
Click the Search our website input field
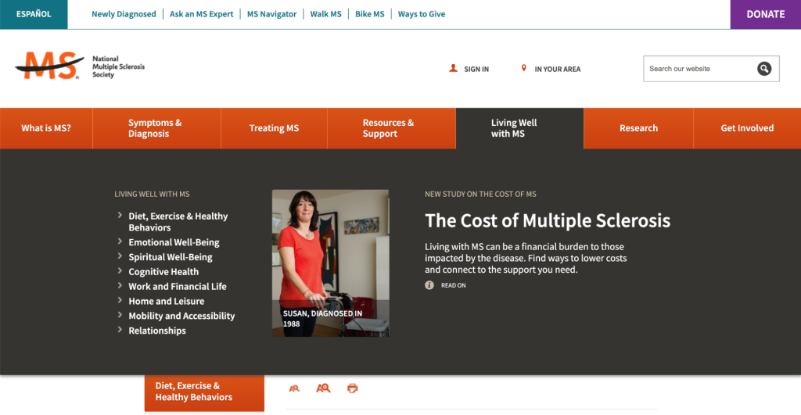(x=700, y=69)
